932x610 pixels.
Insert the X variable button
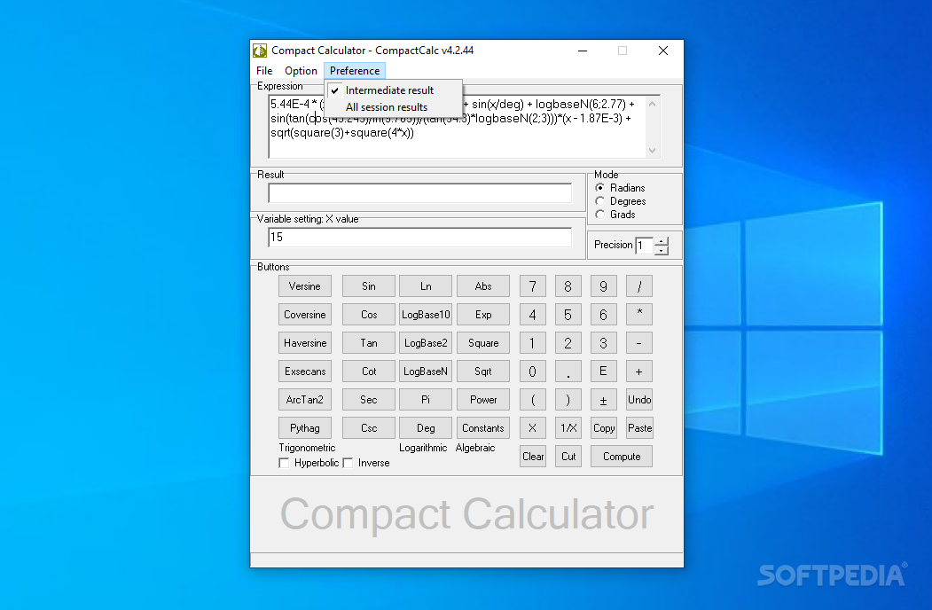click(x=533, y=428)
